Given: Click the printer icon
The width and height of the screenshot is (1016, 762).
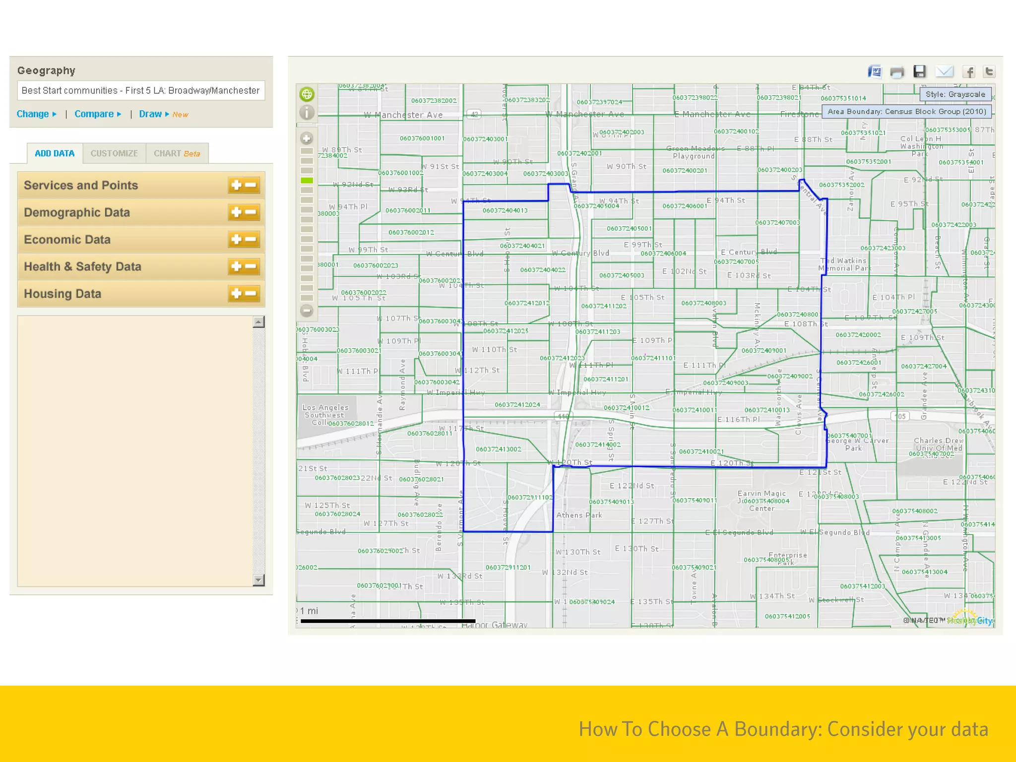Looking at the screenshot, I should [x=897, y=72].
